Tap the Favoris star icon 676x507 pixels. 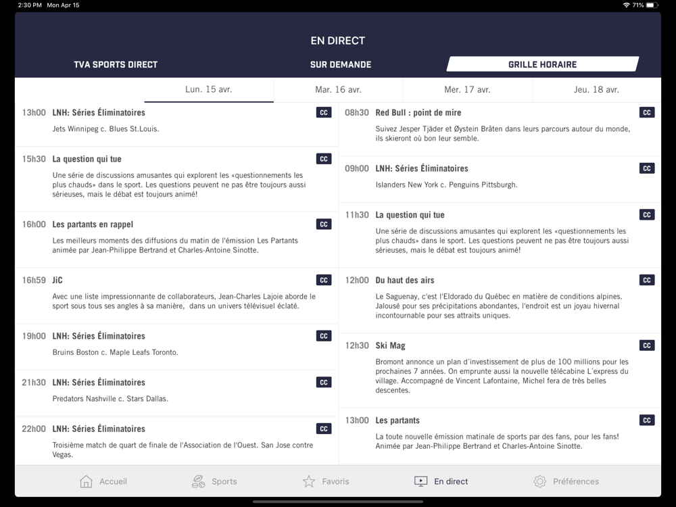coord(309,481)
